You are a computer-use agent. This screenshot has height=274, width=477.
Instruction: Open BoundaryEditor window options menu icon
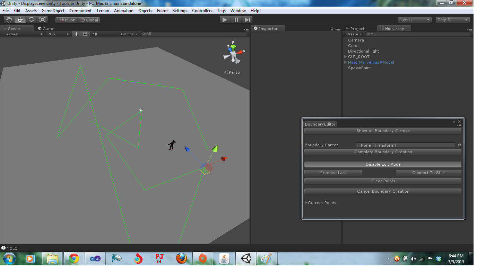(x=459, y=125)
